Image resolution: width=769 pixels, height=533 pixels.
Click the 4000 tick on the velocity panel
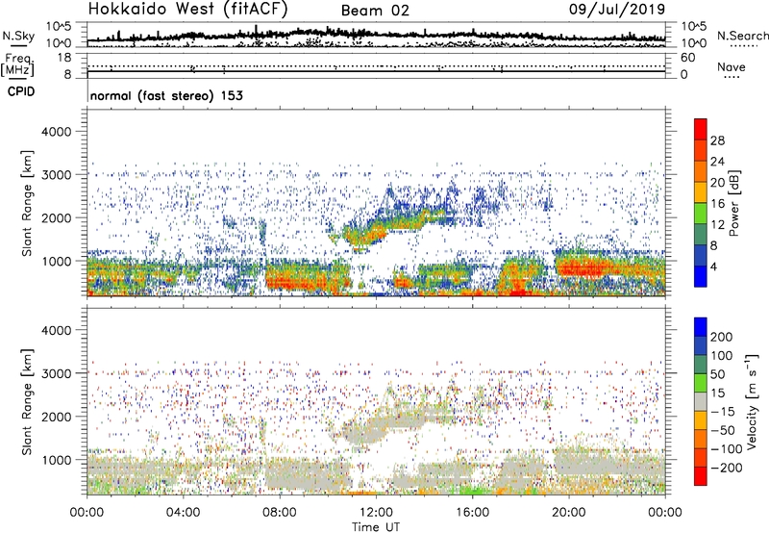(57, 330)
